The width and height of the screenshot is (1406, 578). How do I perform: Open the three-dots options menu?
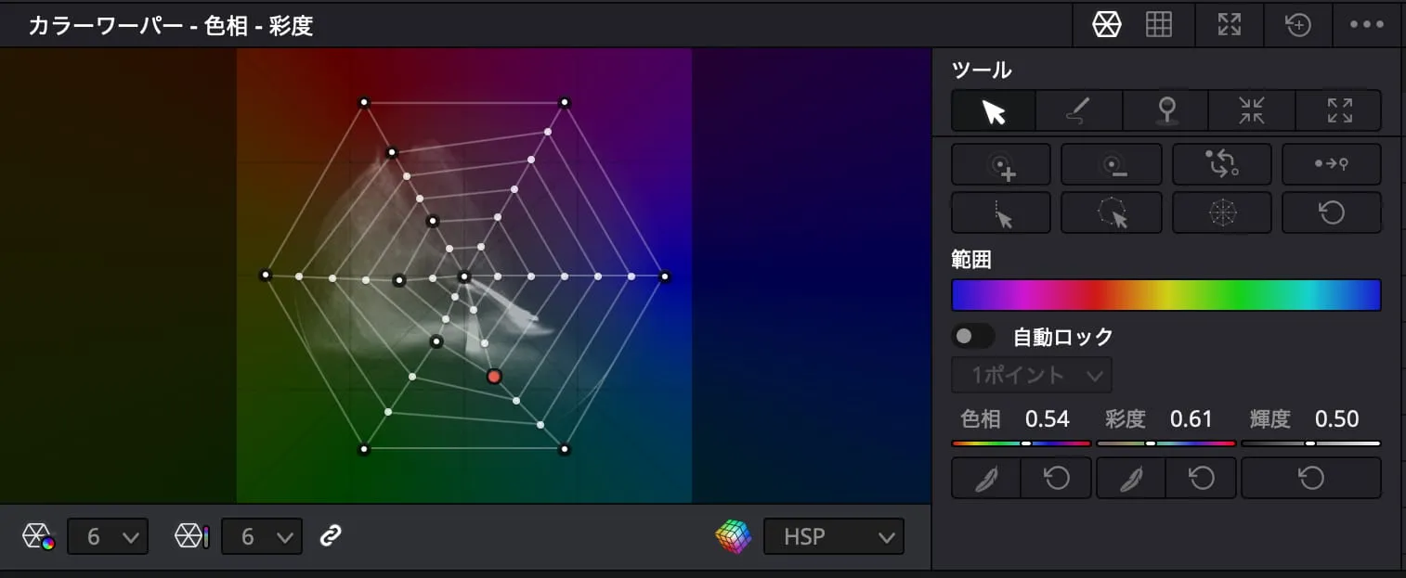point(1366,25)
